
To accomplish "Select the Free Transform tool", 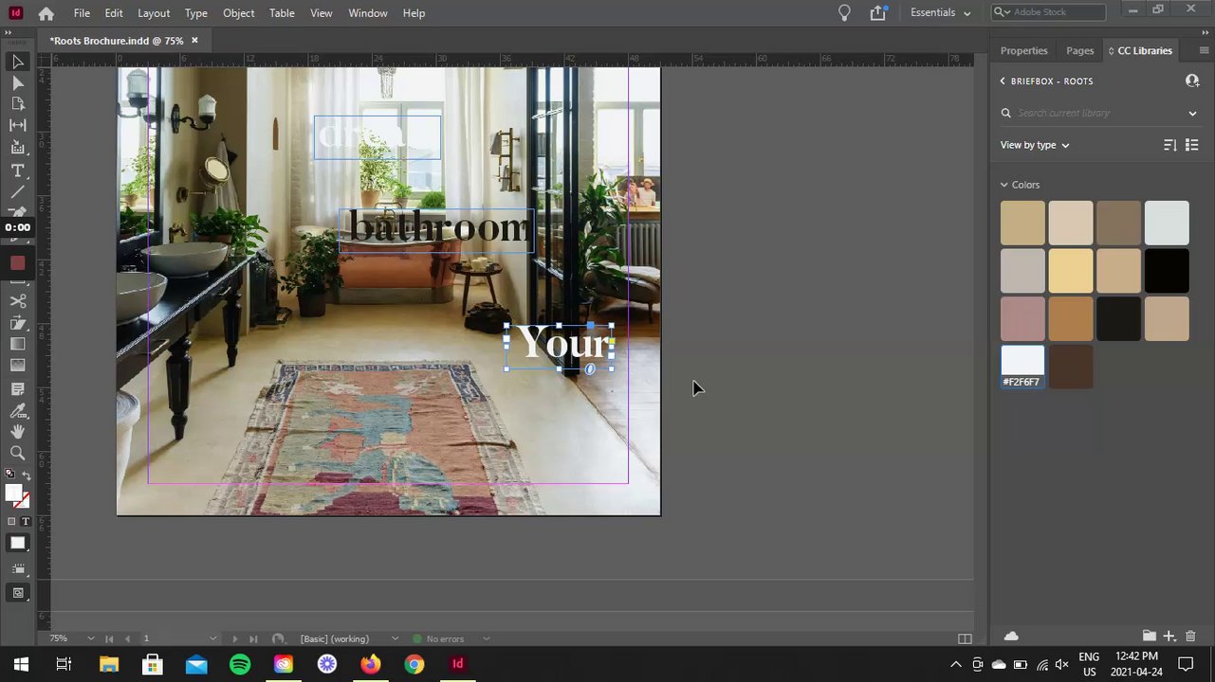I will (x=17, y=323).
